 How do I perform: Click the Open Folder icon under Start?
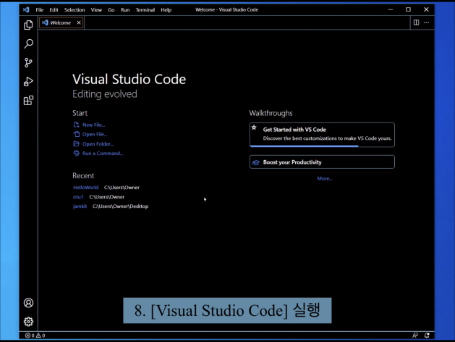point(77,144)
